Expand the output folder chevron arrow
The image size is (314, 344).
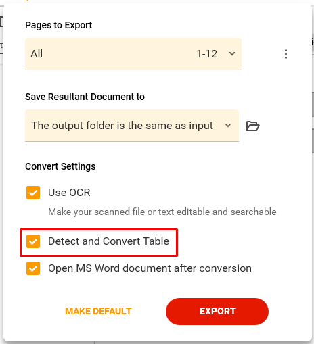[228, 126]
